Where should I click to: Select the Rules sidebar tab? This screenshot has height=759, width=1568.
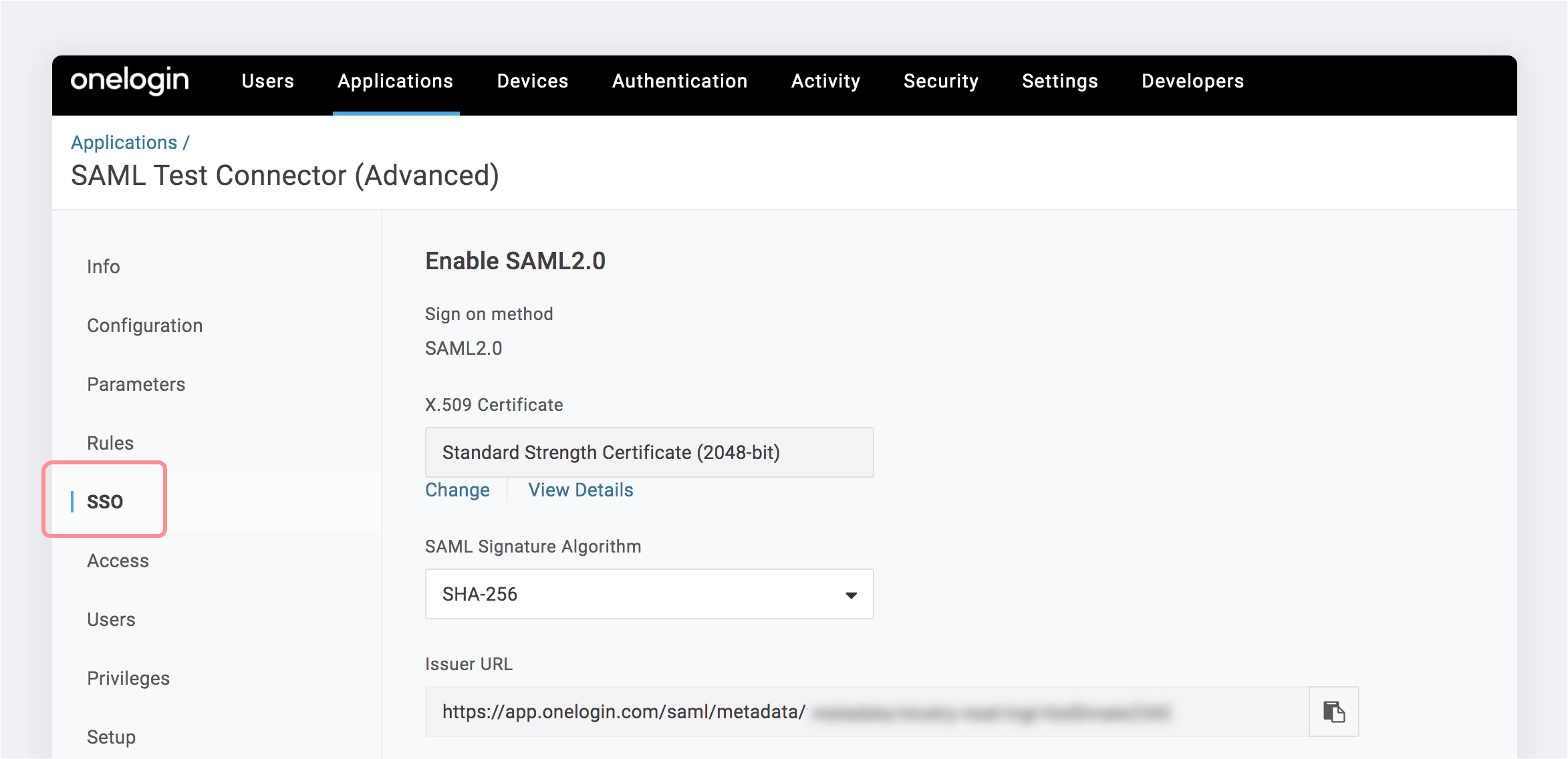click(110, 443)
